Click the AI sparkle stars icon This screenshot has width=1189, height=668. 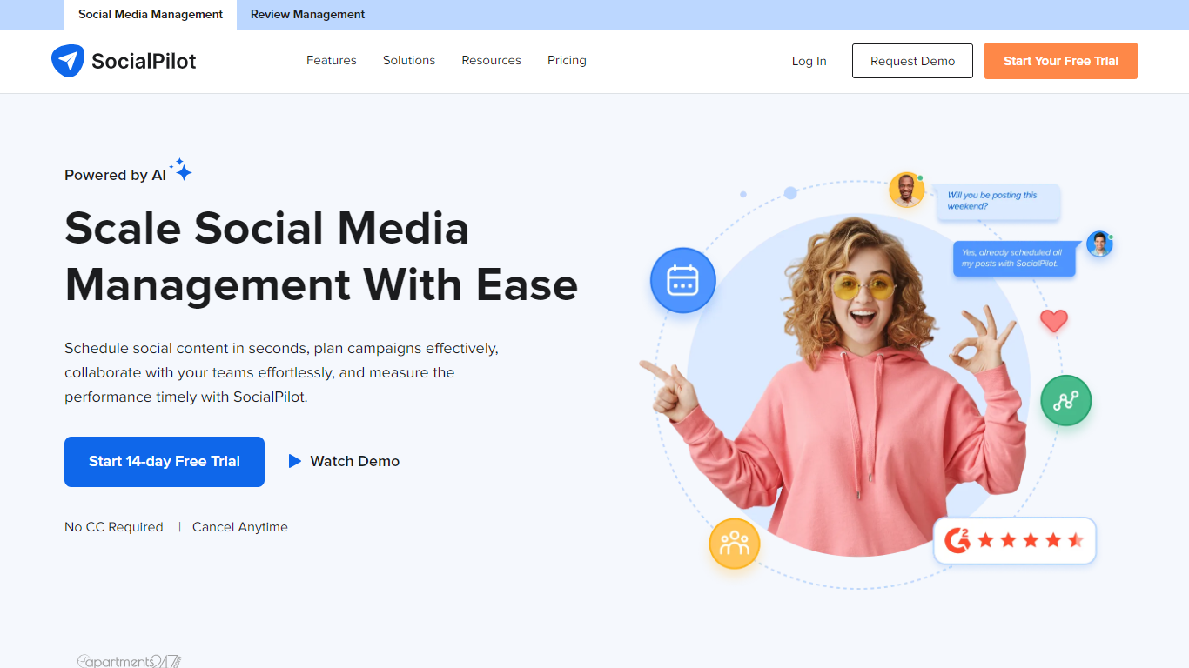pos(181,169)
